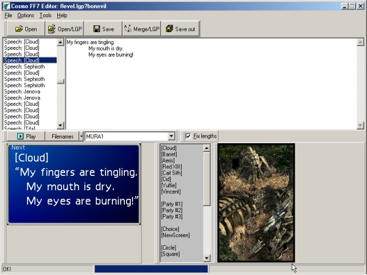Click the text editor scroll down arrow
The width and height of the screenshot is (367, 275).
pyautogui.click(x=360, y=125)
